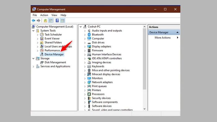
Task: Click the Processors chip icon
Action: 89,94
